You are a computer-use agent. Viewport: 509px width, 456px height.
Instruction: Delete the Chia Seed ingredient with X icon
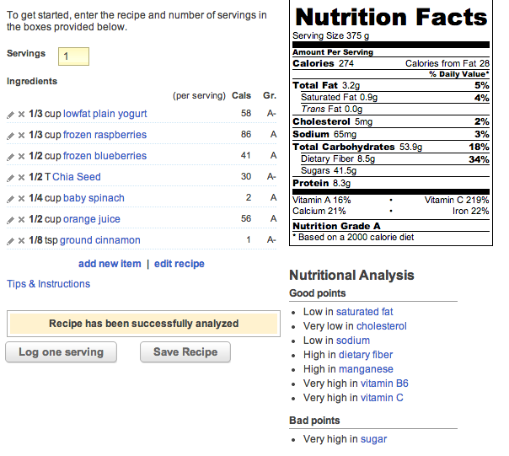tap(22, 178)
